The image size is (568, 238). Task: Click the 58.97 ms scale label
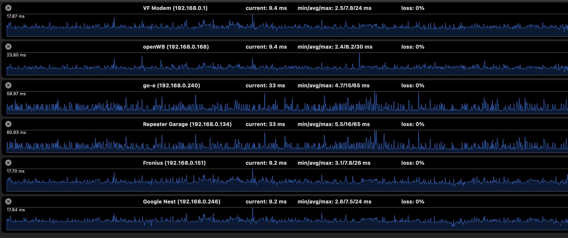(16, 94)
